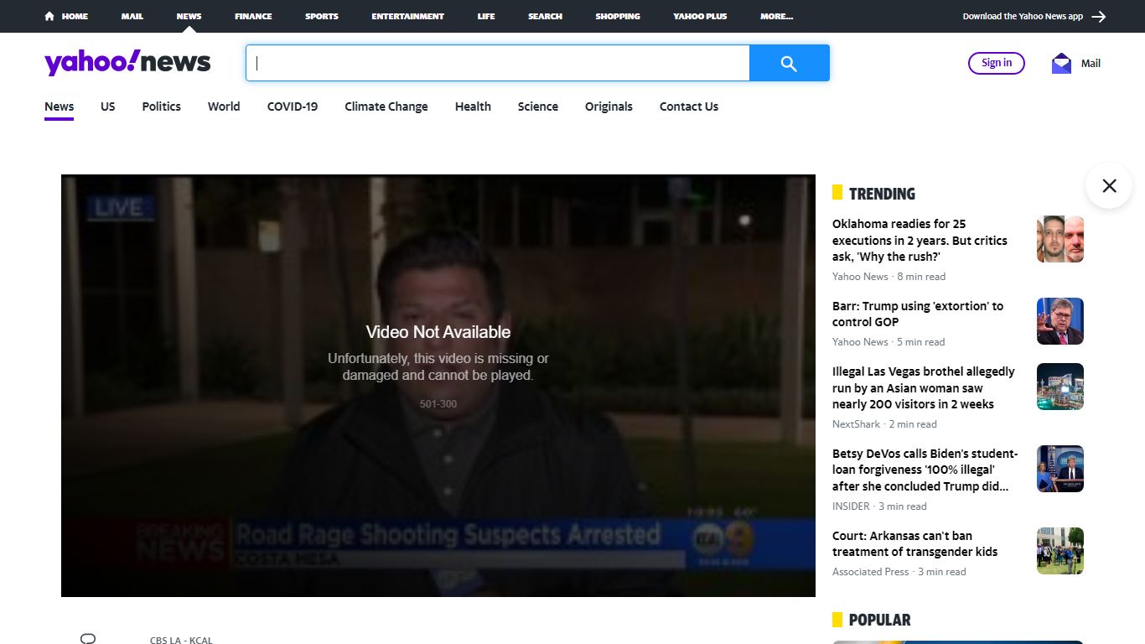Open the Mail envelope icon
Image resolution: width=1145 pixels, height=644 pixels.
point(1061,63)
